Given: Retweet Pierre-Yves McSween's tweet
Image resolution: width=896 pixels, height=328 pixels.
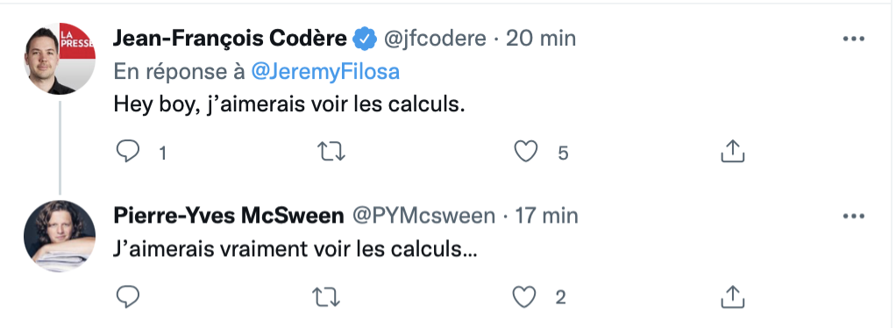Looking at the screenshot, I should tap(326, 296).
